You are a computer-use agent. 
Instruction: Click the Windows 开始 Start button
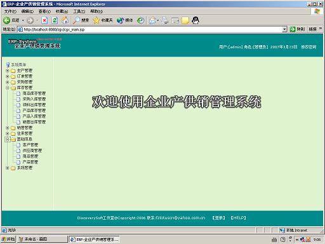coord(8,240)
